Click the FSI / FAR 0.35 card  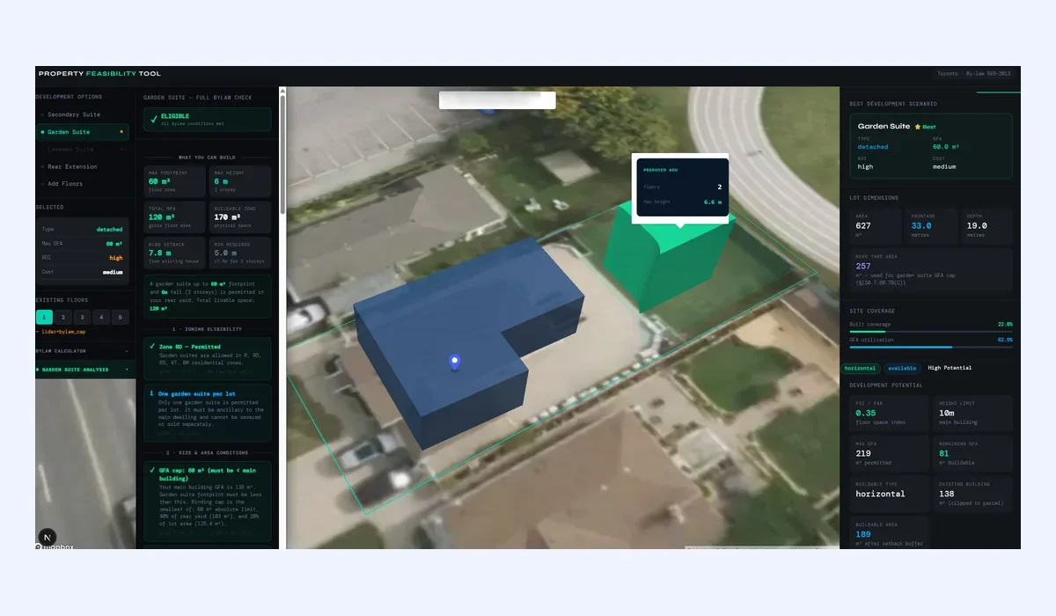pyautogui.click(x=889, y=415)
